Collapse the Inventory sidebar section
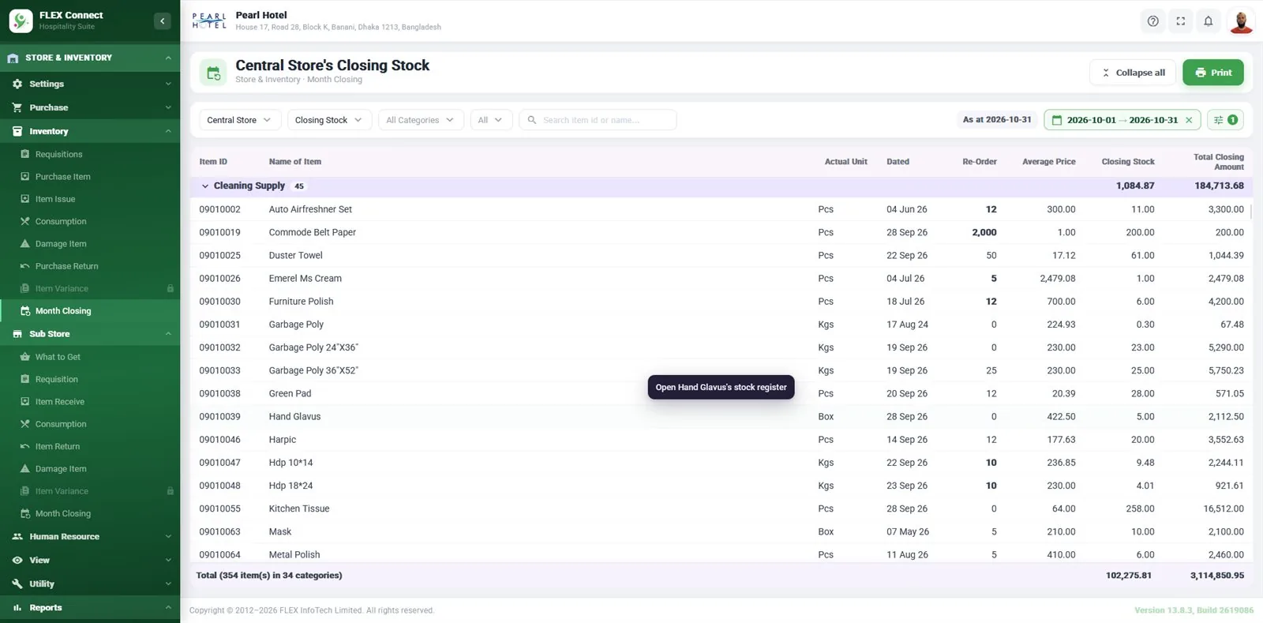The height and width of the screenshot is (623, 1263). coord(90,131)
